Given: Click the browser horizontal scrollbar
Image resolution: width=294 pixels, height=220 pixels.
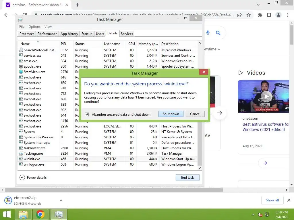Looking at the screenshot, I should (x=114, y=190).
